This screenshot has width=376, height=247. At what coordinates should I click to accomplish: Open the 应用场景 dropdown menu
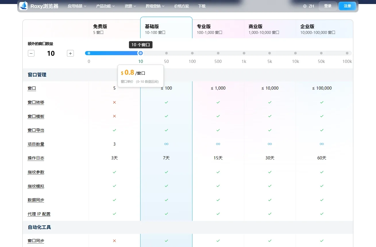pos(77,6)
